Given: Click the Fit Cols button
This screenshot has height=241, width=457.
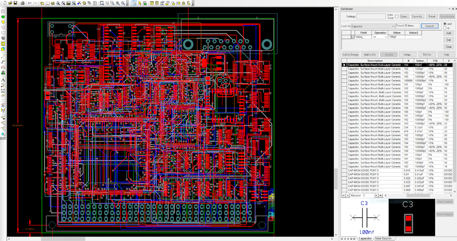Looking at the screenshot, I should click(x=427, y=54).
